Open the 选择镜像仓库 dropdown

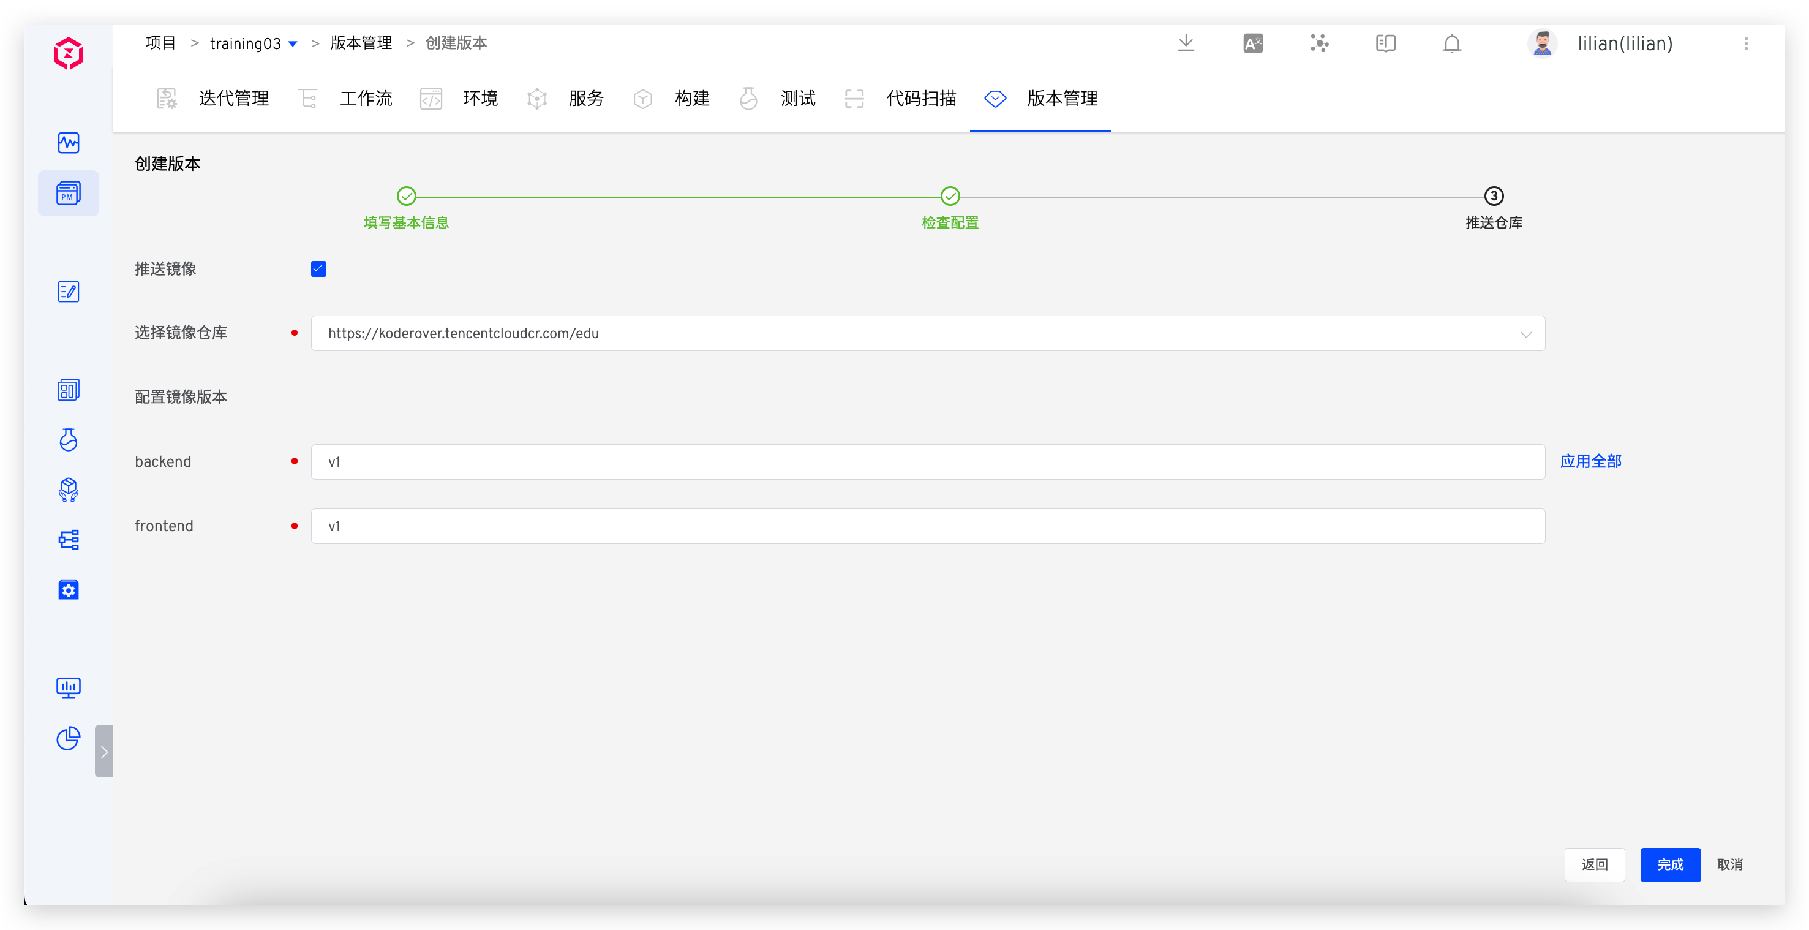point(927,334)
